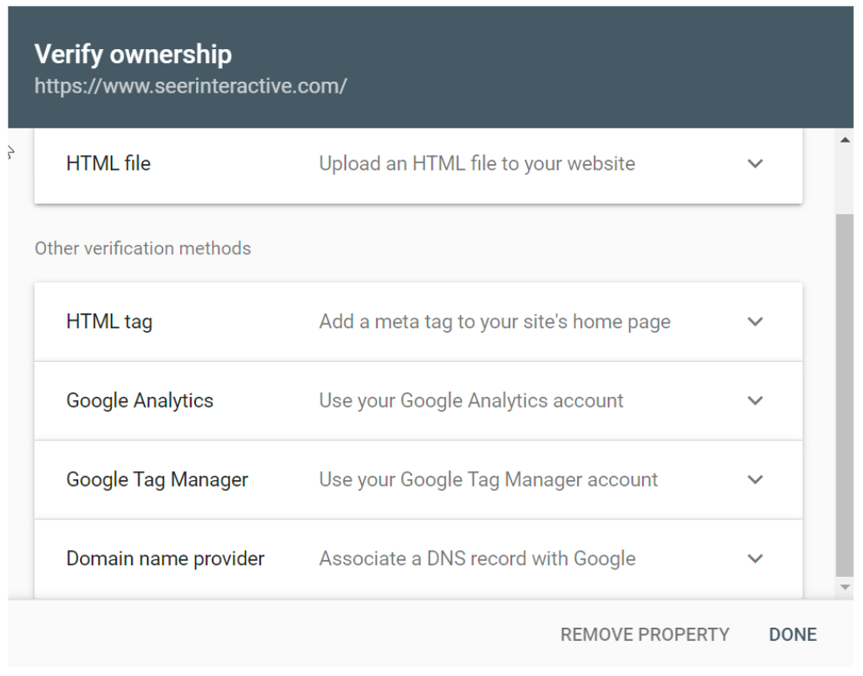
Task: Click the scrollbar down arrow
Action: click(x=845, y=588)
